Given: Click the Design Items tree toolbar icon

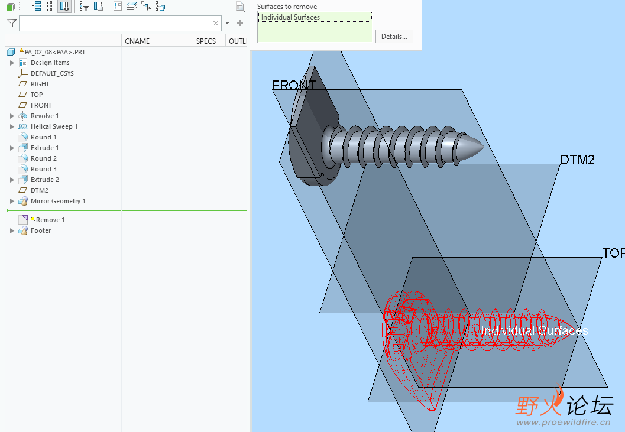Looking at the screenshot, I should pyautogui.click(x=118, y=6).
